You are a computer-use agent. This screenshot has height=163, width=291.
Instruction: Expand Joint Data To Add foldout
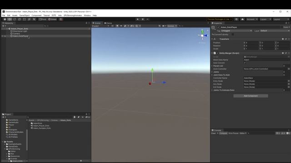pyautogui.click(x=212, y=75)
